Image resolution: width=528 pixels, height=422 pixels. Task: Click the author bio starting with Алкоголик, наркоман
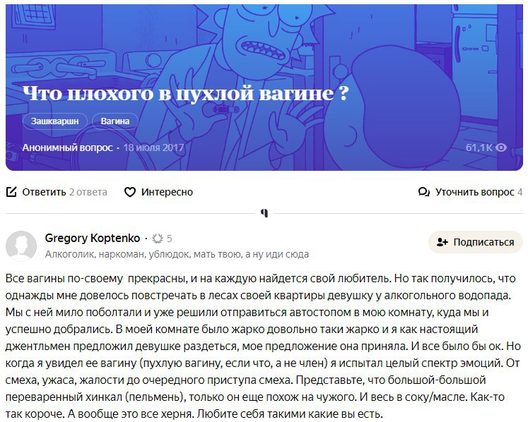(177, 254)
